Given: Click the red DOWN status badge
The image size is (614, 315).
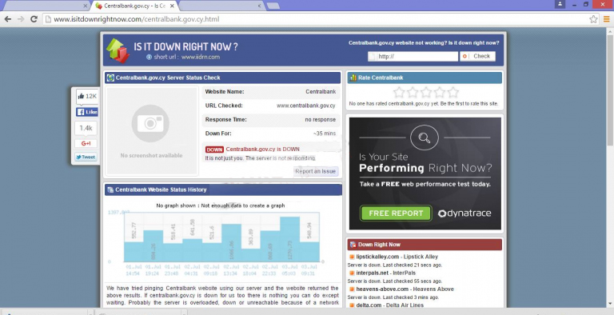Looking at the screenshot, I should click(x=214, y=150).
